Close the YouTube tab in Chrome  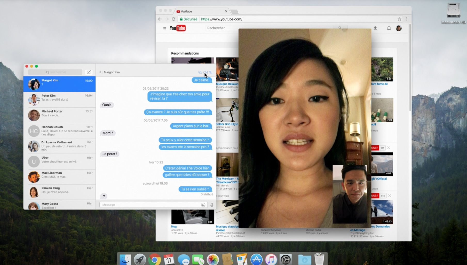226,11
